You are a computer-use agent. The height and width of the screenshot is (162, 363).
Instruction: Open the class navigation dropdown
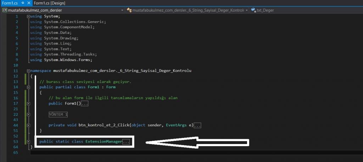click(x=247, y=10)
